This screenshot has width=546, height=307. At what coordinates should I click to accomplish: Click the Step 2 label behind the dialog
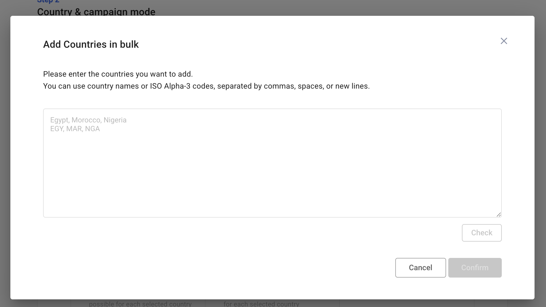(48, 2)
